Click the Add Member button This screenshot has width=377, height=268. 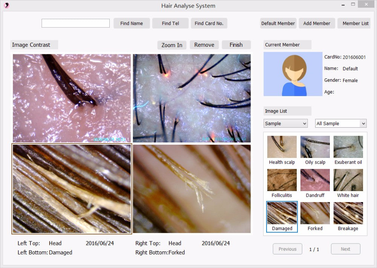pyautogui.click(x=317, y=23)
